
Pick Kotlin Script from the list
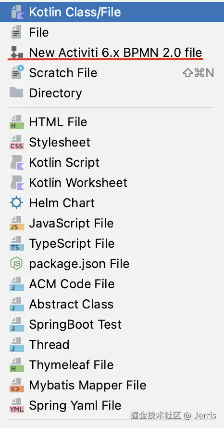pos(112,163)
